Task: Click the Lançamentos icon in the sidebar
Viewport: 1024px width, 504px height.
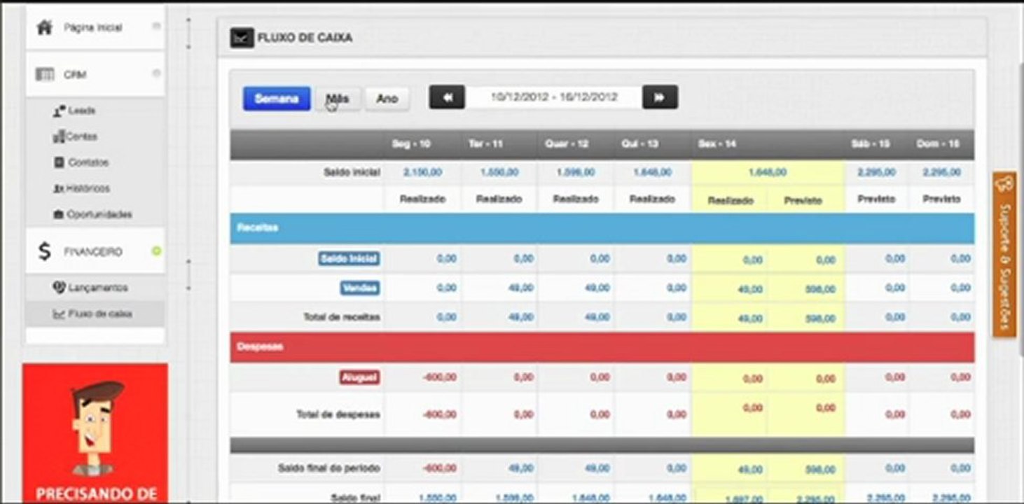Action: [59, 287]
